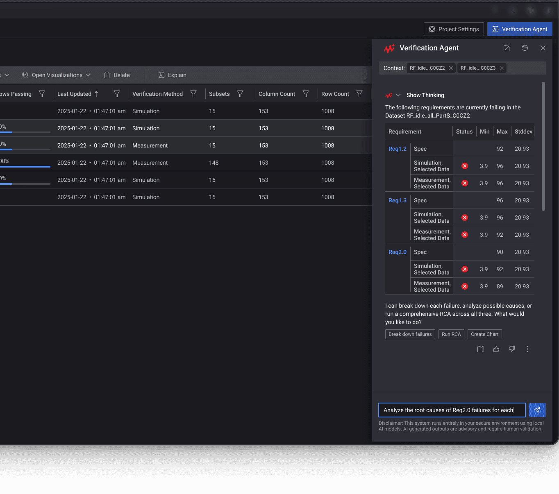Viewport: 559px width, 494px height.
Task: Click the Min header in agent table
Action: click(485, 131)
